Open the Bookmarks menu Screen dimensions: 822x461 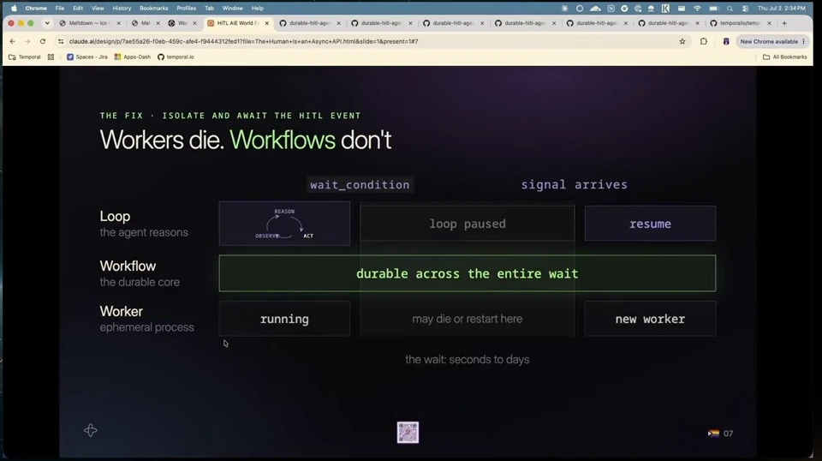pyautogui.click(x=153, y=9)
